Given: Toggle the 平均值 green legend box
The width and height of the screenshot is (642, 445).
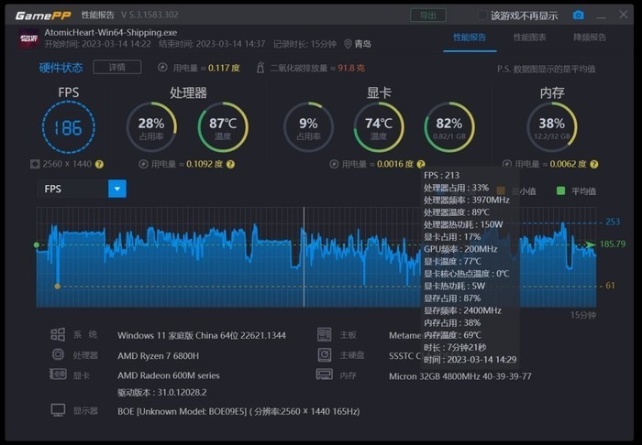Looking at the screenshot, I should pos(561,190).
